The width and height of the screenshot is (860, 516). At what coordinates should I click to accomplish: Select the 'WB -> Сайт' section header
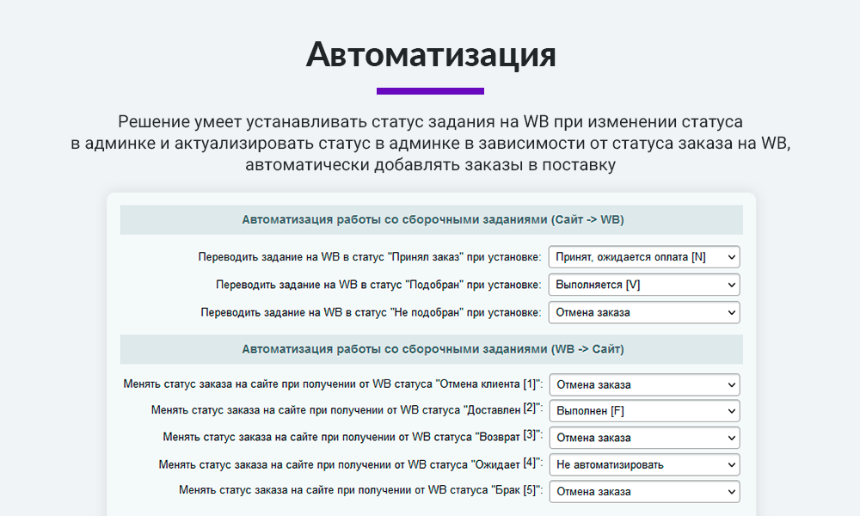(429, 349)
